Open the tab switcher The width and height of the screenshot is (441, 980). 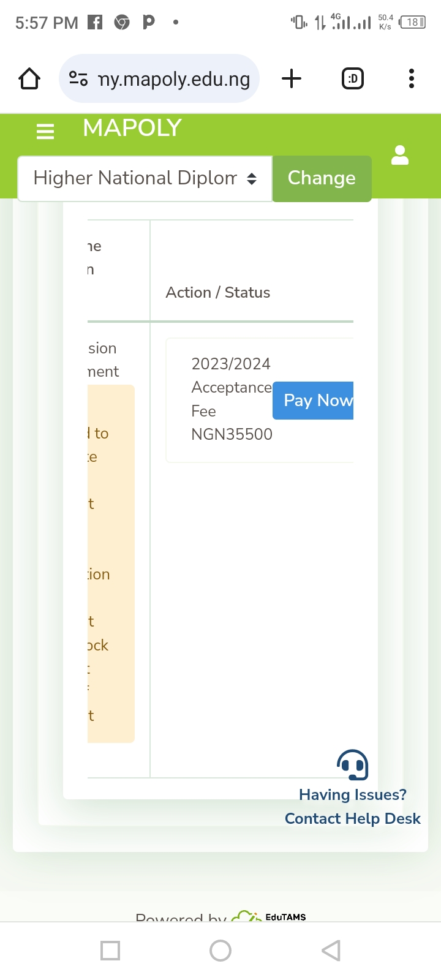[x=353, y=78]
